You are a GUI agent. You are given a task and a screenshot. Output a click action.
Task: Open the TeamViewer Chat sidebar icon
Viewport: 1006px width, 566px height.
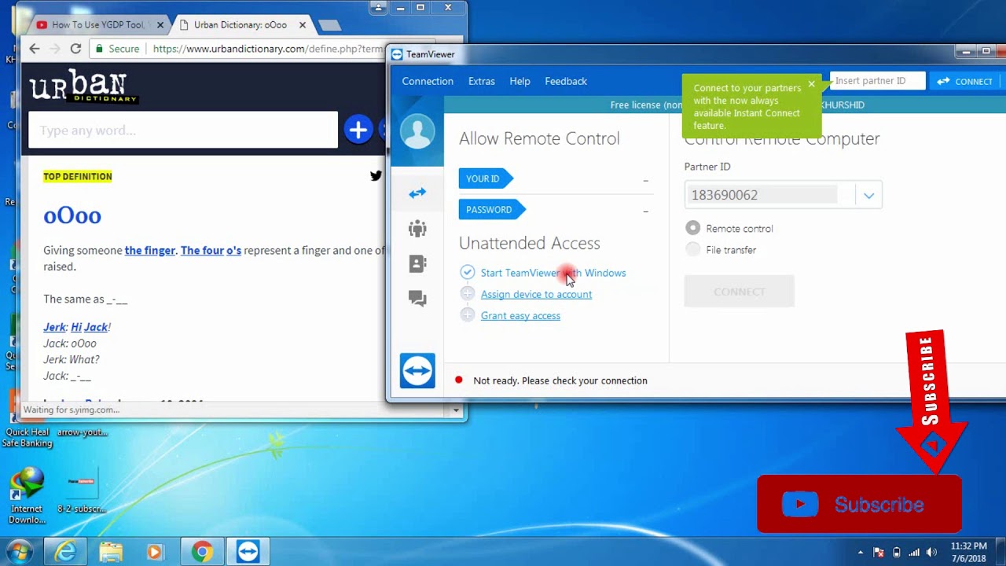(x=417, y=299)
